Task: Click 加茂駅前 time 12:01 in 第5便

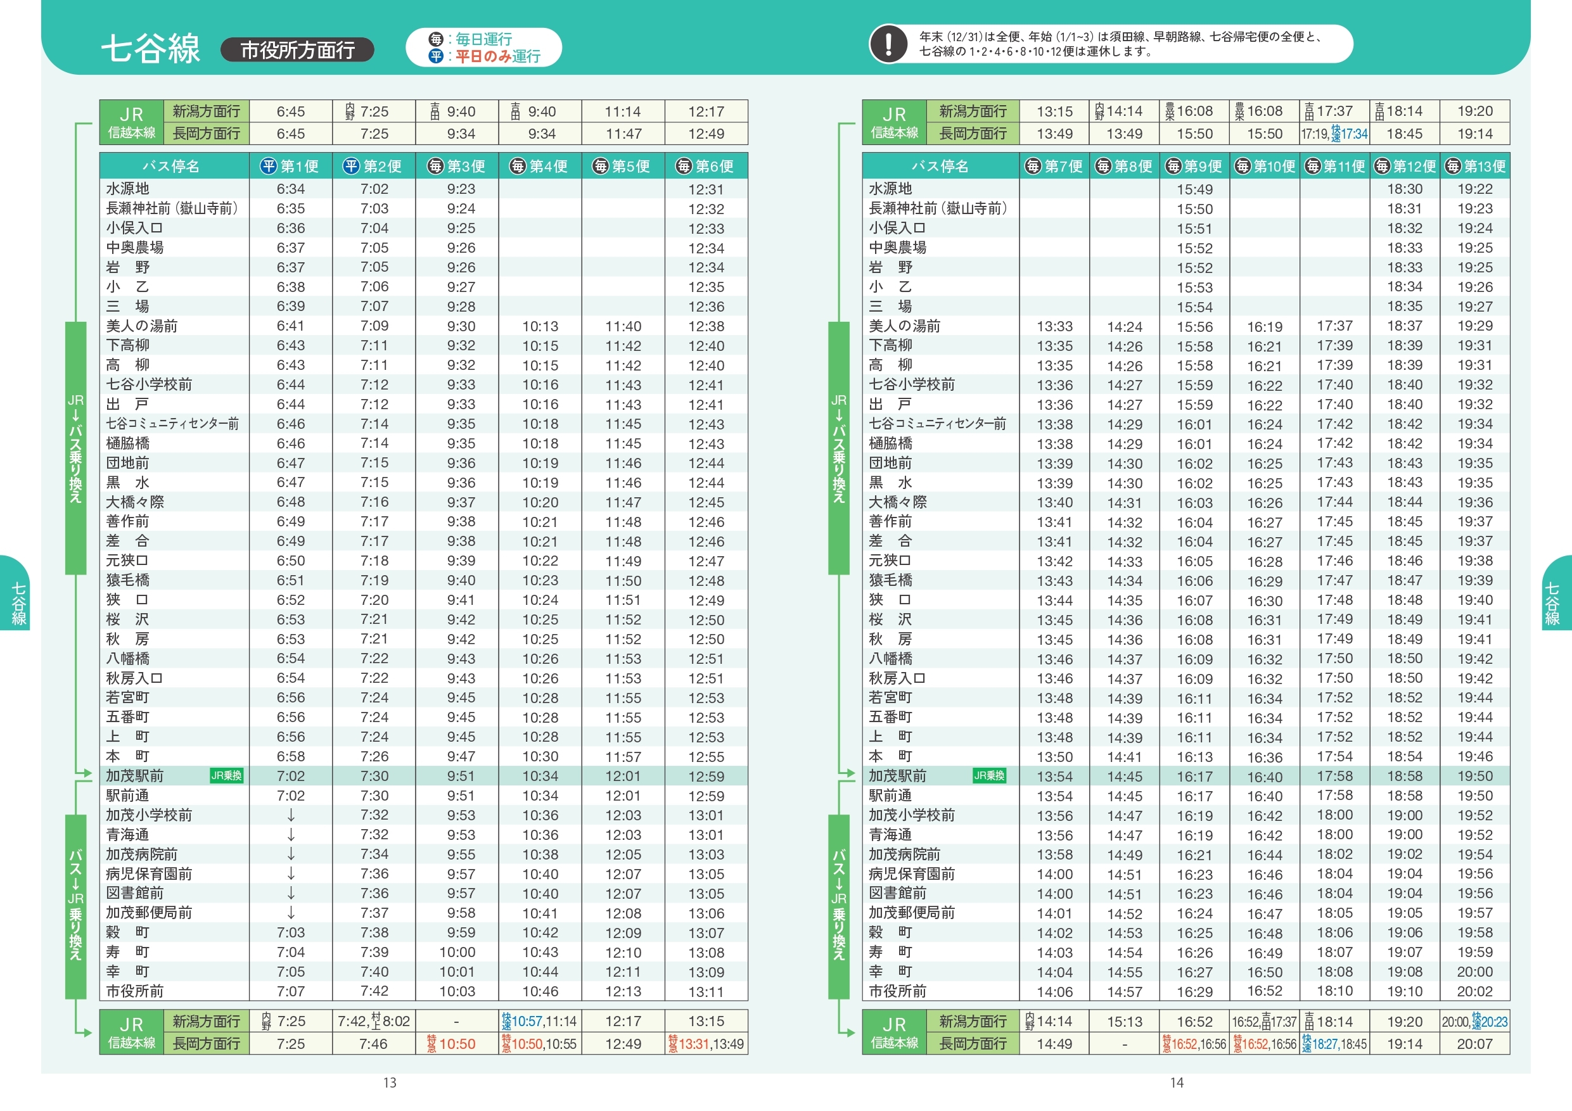Action: coord(623,777)
